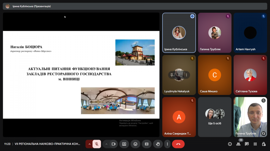Image resolution: width=270 pixels, height=151 pixels.
Task: Click the pin icon on Lyudmyla Hekalyuk tile
Action: [172, 75]
